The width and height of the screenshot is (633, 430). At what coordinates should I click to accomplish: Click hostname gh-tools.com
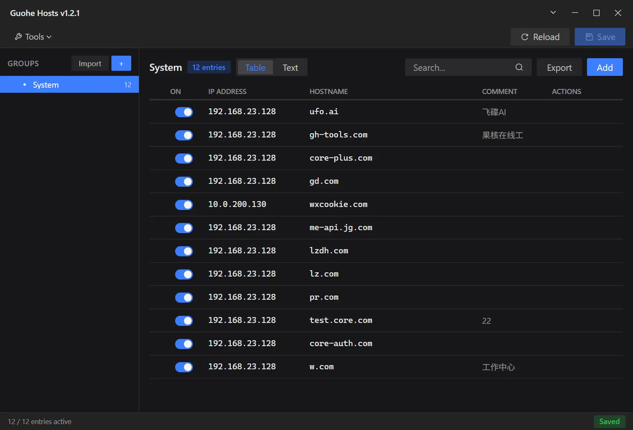click(x=338, y=135)
